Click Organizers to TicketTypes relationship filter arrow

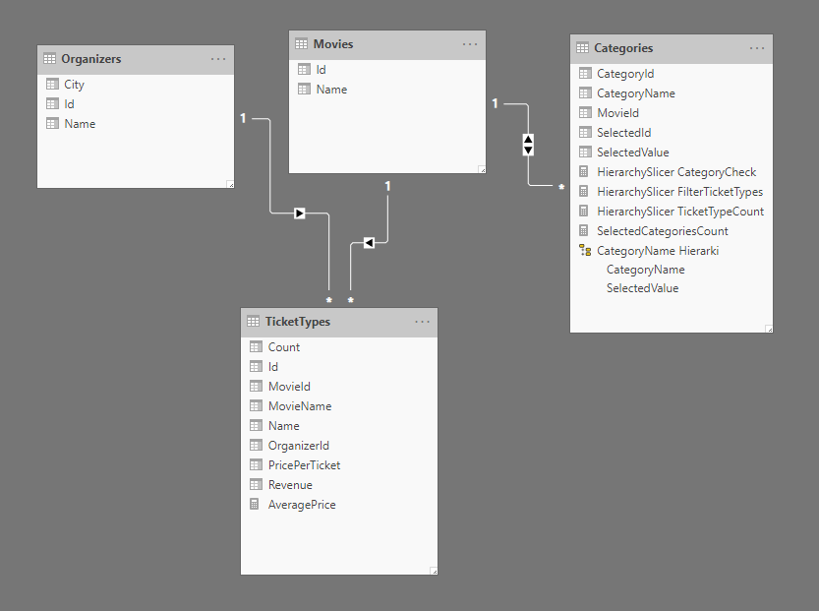click(x=300, y=214)
